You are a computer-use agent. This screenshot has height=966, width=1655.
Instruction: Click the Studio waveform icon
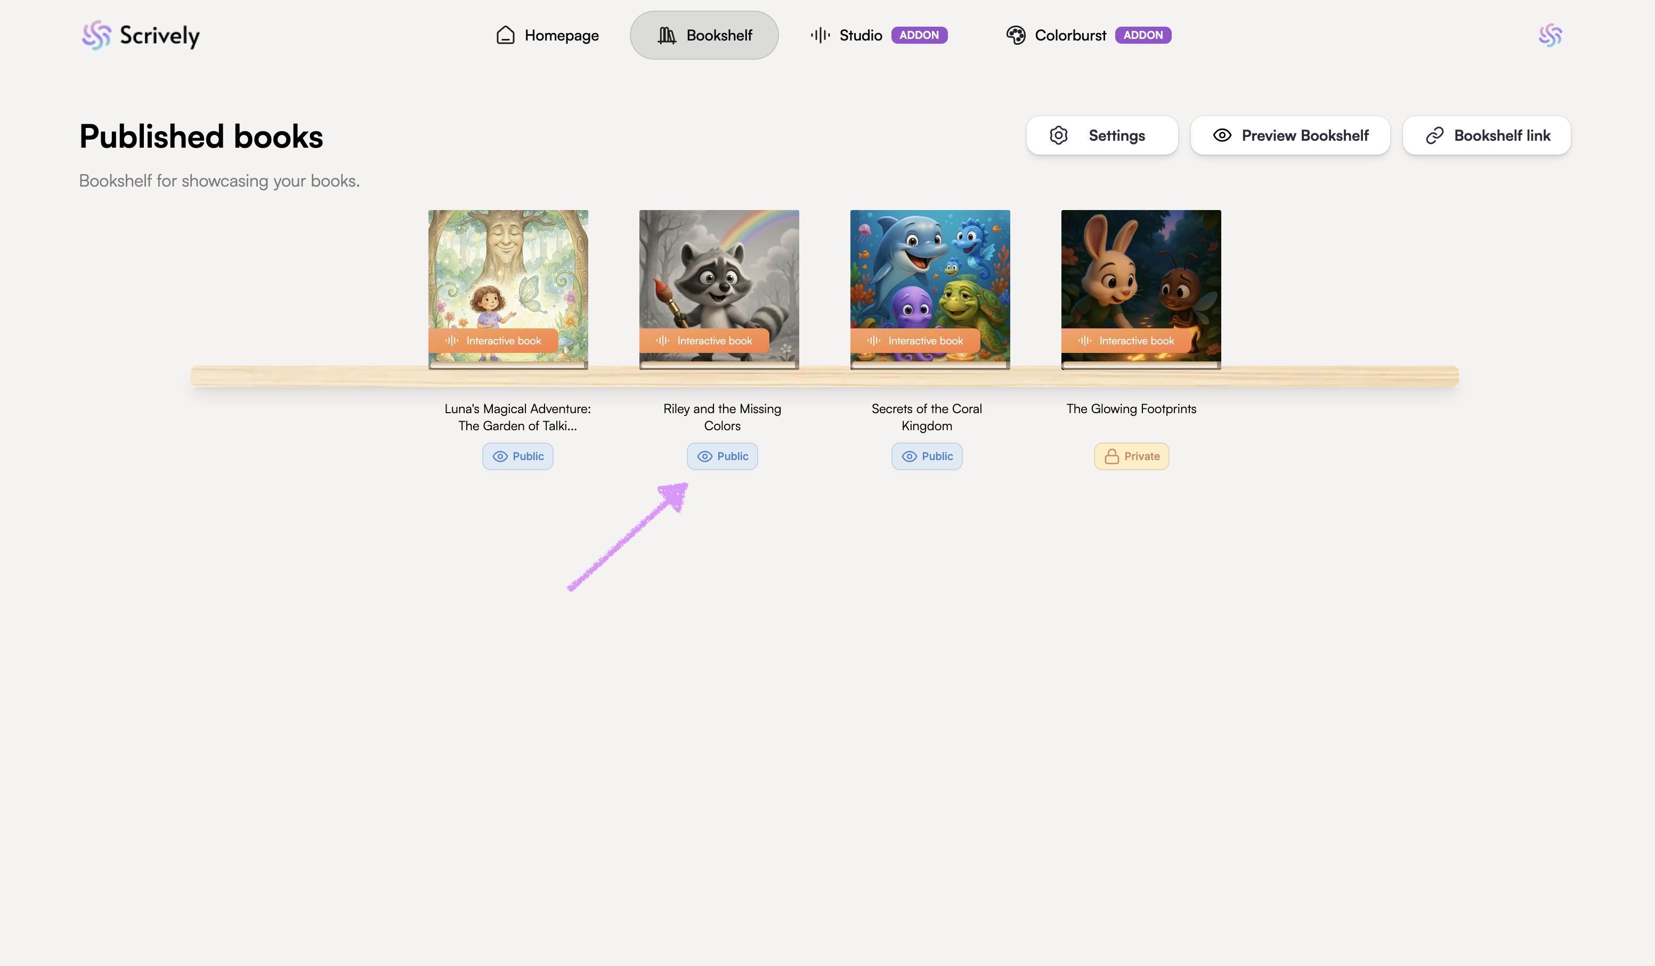pyautogui.click(x=820, y=36)
